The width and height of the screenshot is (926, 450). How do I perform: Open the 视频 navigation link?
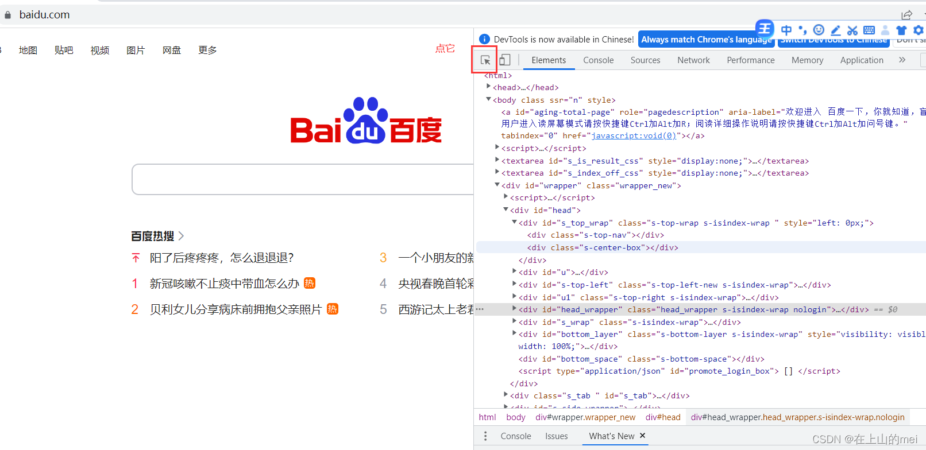click(100, 51)
